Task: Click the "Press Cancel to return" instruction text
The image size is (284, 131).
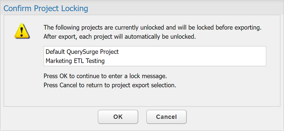Action: point(110,85)
